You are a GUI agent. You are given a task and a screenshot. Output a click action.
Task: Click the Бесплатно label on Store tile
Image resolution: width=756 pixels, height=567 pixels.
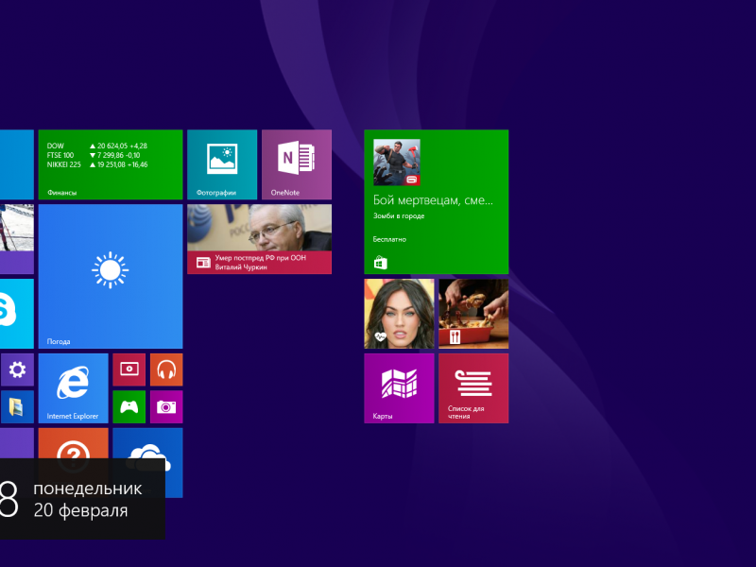point(389,239)
